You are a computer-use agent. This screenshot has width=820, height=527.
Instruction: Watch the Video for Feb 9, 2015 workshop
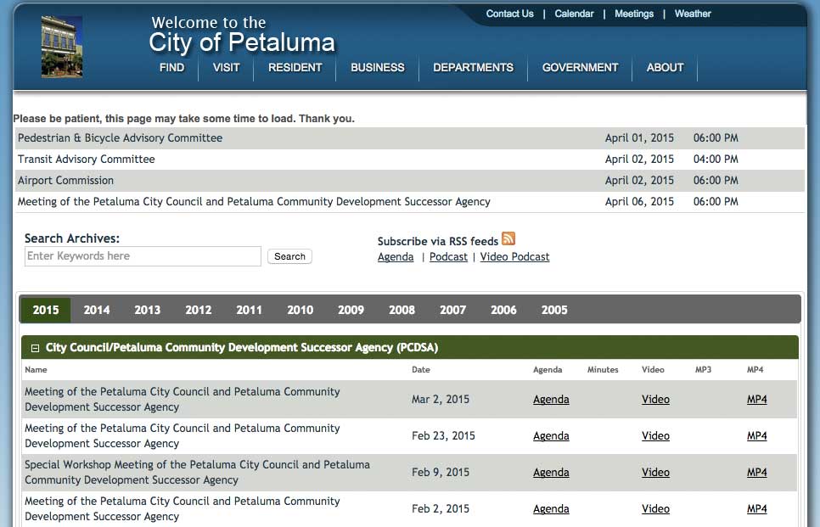pyautogui.click(x=656, y=473)
